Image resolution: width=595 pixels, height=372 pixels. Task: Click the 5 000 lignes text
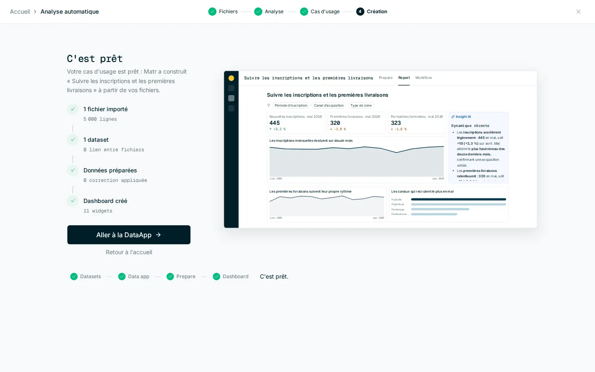pyautogui.click(x=100, y=119)
